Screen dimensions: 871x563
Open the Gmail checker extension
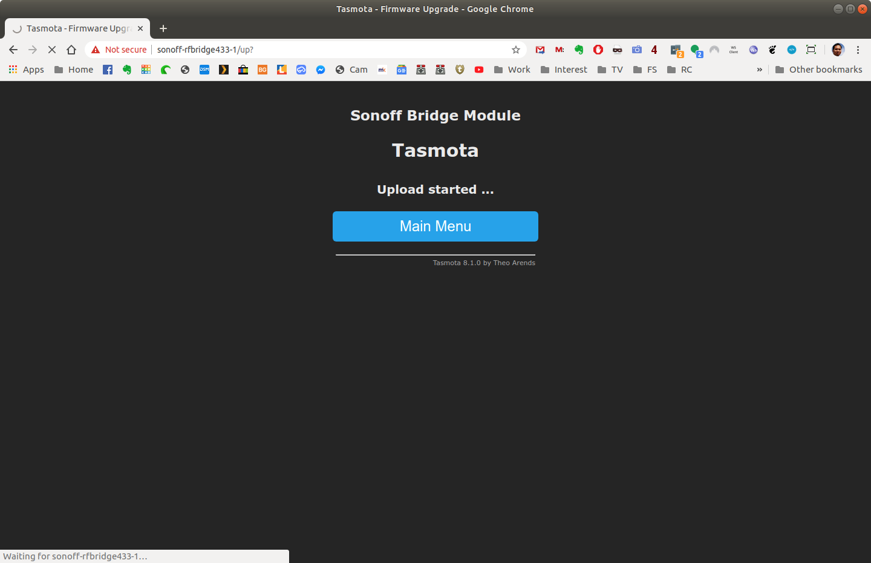point(540,50)
